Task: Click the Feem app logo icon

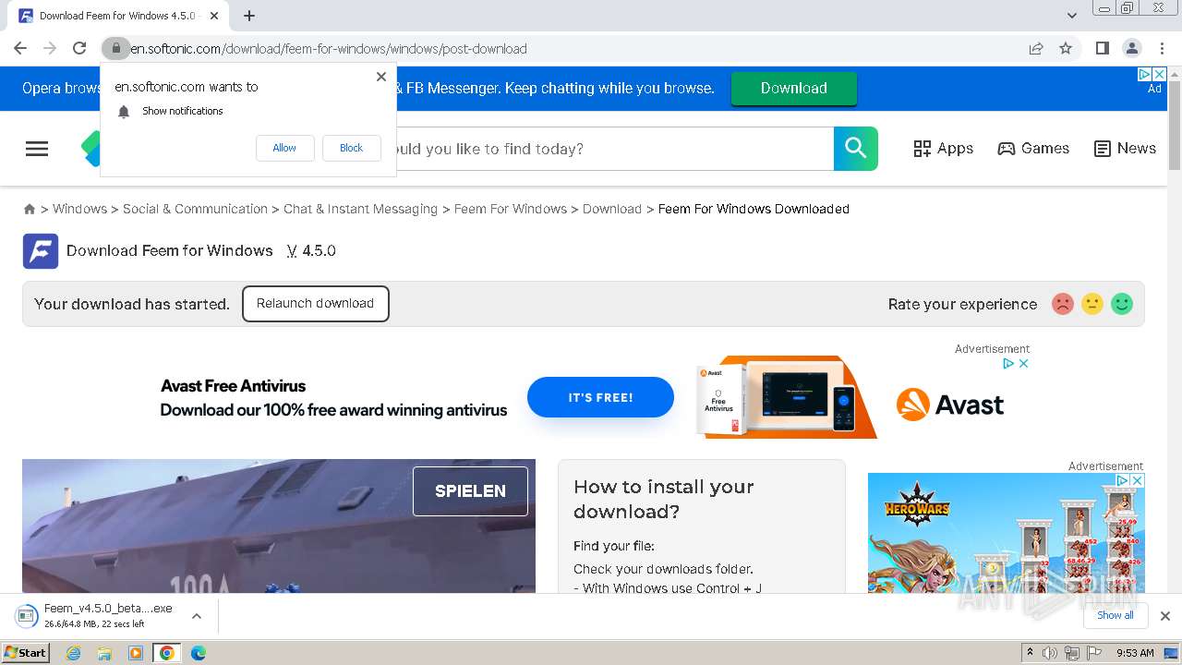Action: click(41, 251)
